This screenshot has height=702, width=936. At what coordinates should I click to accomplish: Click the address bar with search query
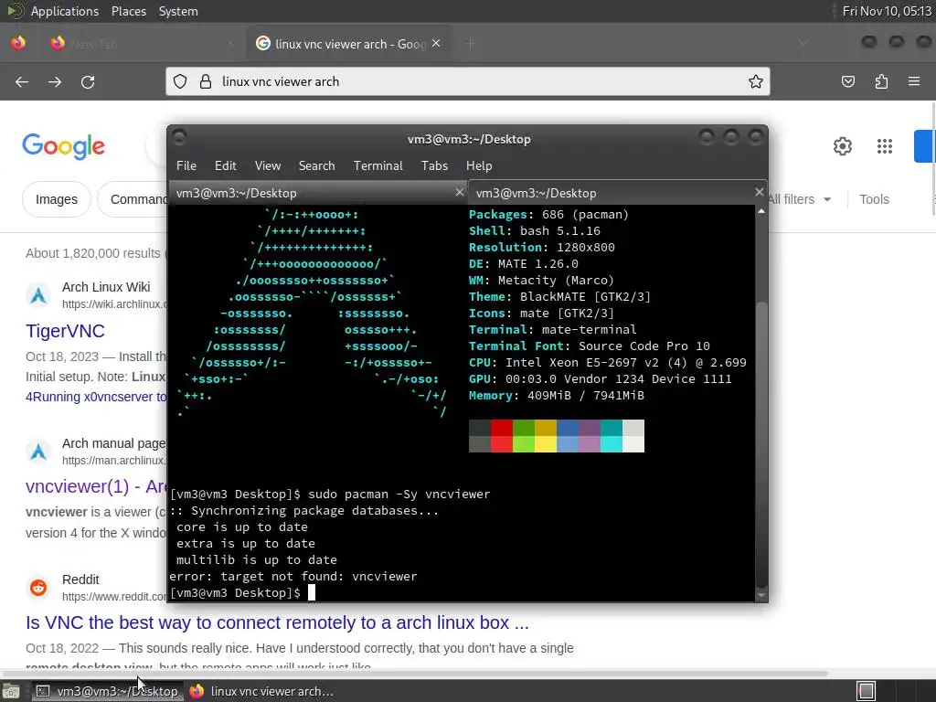point(467,81)
